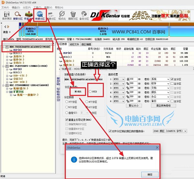This screenshot has width=194, height=179.
Task: Switch to the 扇区编辑 tab
Action: [x=86, y=44]
